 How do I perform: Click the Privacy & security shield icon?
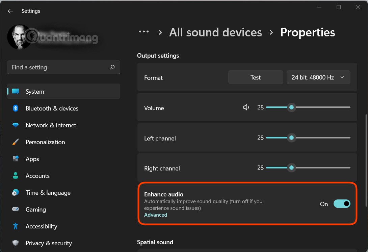(x=16, y=243)
